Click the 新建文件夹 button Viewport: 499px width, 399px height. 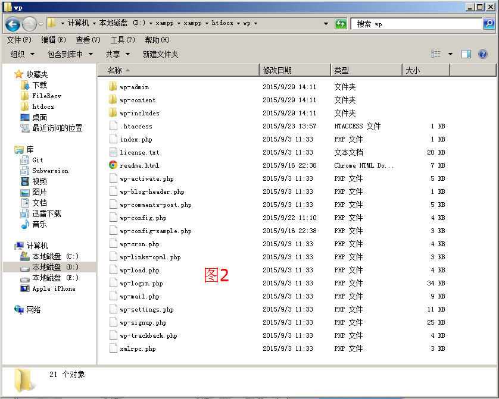coord(160,54)
